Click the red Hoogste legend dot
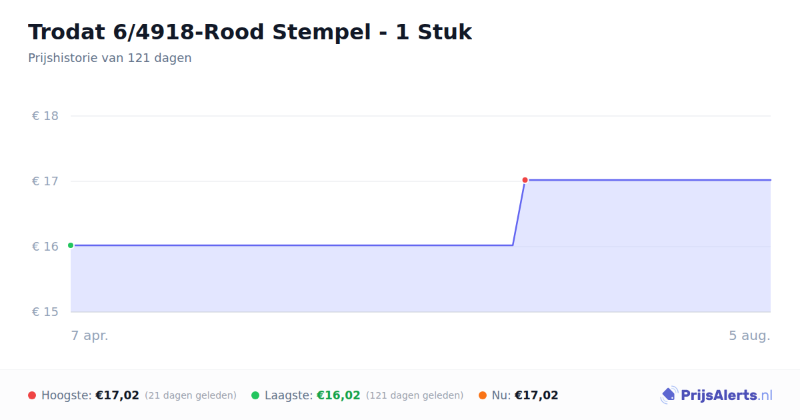 32,395
